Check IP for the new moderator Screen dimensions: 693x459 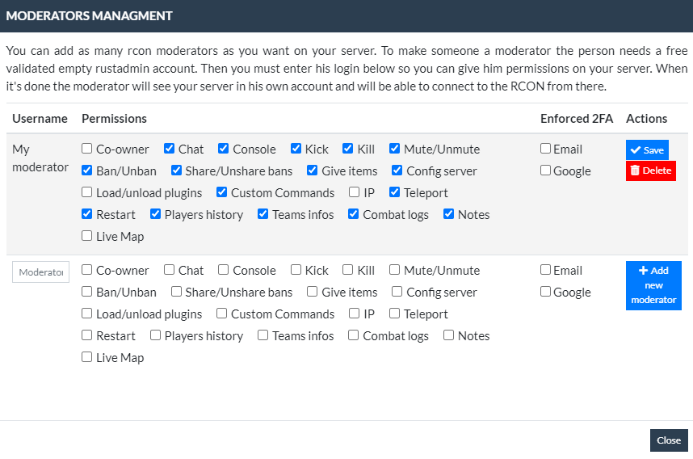coord(354,313)
